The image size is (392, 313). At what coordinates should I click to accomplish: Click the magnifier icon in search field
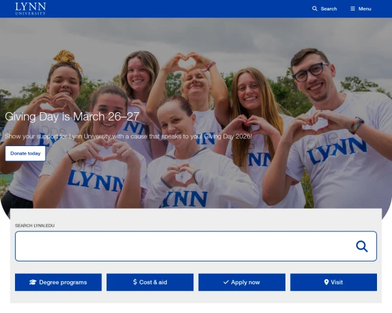(362, 246)
